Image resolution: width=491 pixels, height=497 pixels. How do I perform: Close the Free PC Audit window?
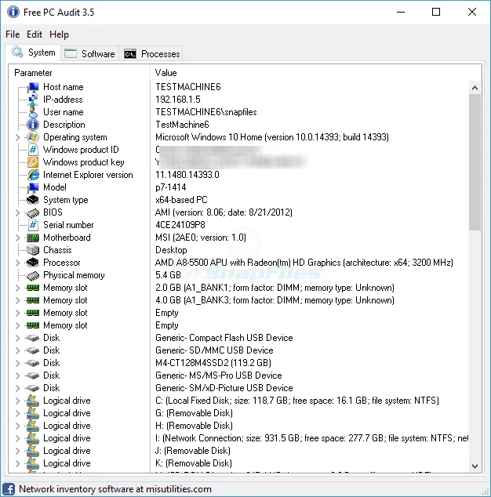click(x=472, y=12)
